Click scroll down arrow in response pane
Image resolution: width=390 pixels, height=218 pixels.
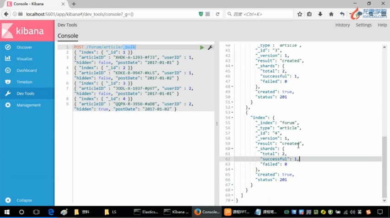click(385, 200)
